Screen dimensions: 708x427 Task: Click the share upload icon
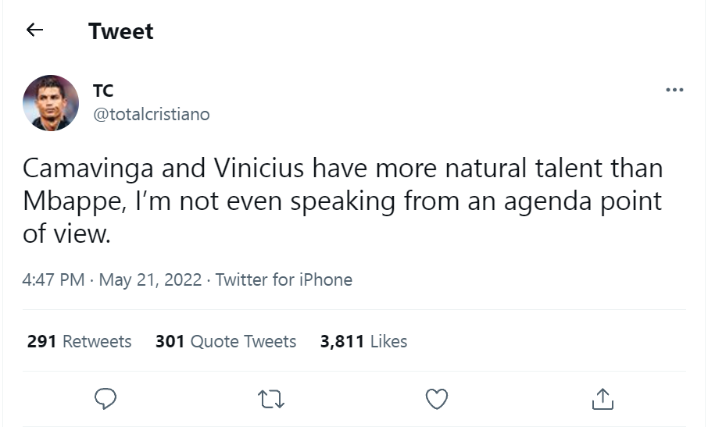(603, 399)
